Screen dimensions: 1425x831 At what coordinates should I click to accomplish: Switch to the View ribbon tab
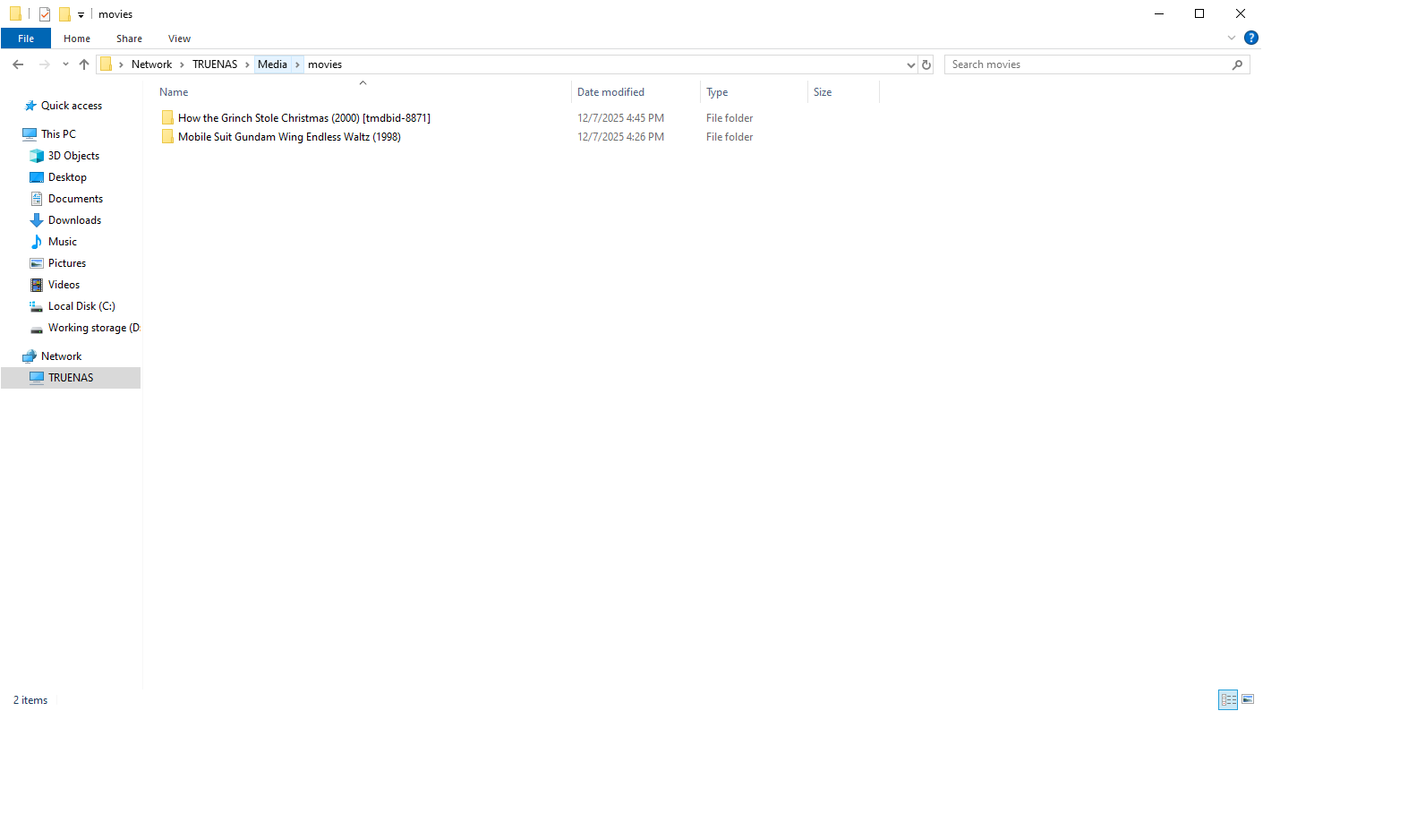pyautogui.click(x=179, y=39)
